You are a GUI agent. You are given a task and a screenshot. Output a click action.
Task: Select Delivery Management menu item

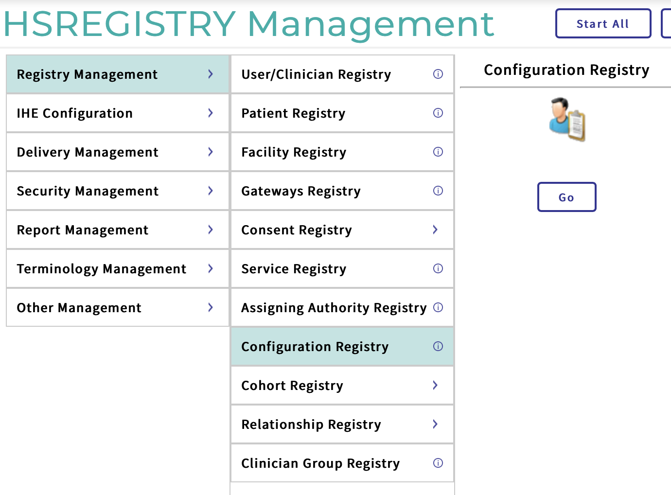tap(88, 152)
